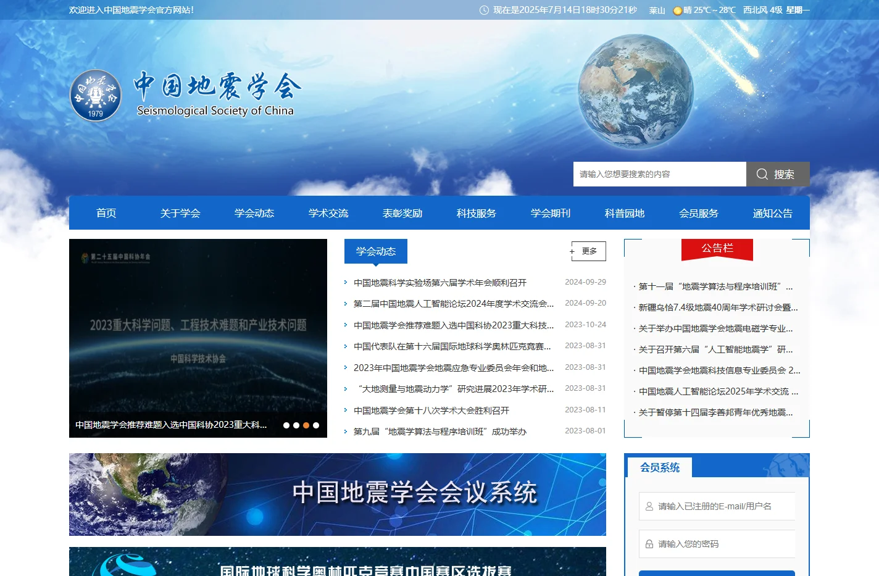The width and height of the screenshot is (879, 576).
Task: Open notice 第十一届"地震学算法与程序培训班"
Action: point(715,286)
